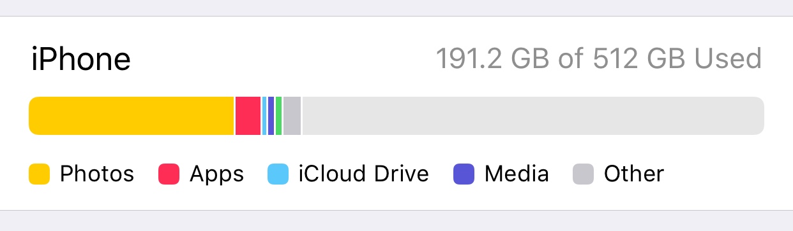Screen dimensions: 793x231
Task: Select the Media legend label
Action: (517, 174)
